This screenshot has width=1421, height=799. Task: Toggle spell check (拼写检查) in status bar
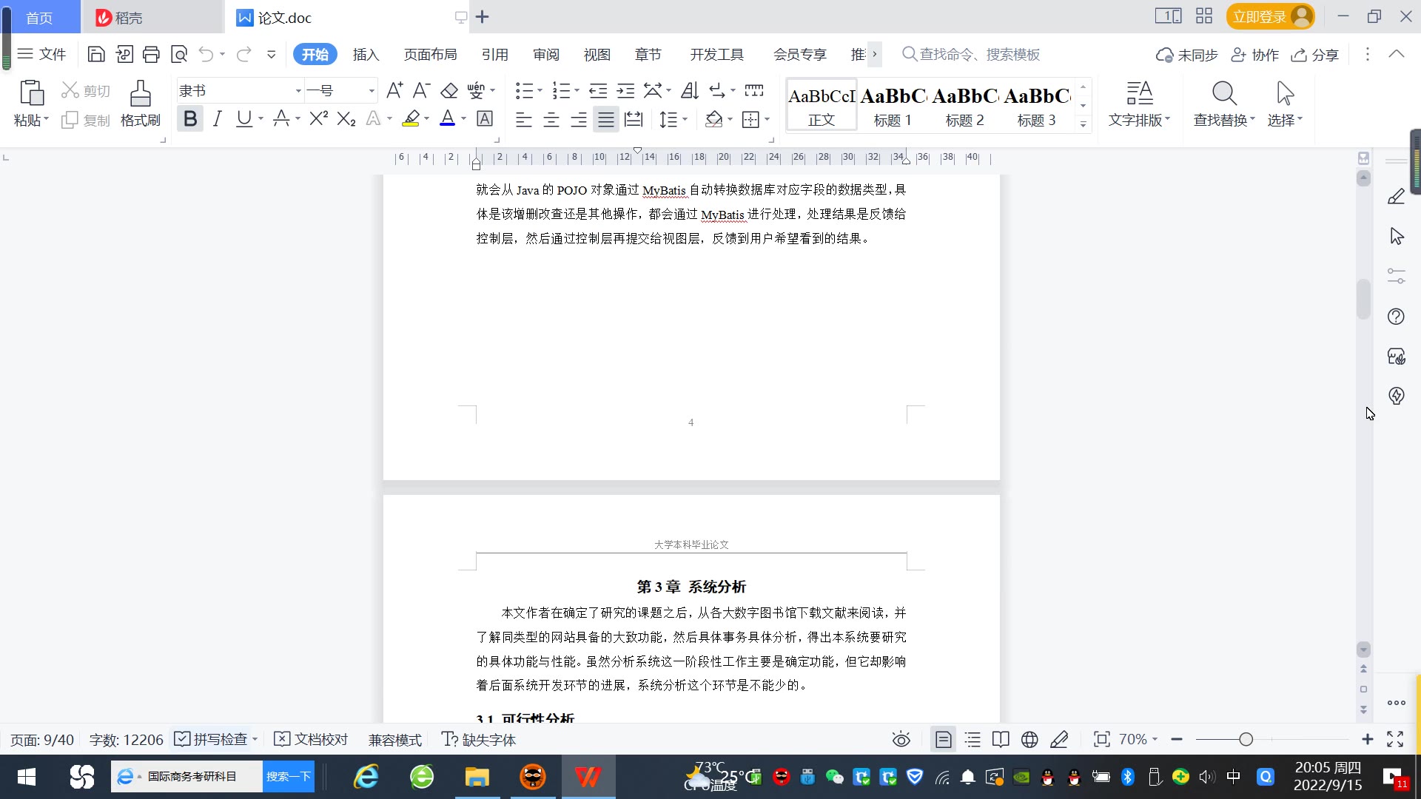pyautogui.click(x=212, y=739)
